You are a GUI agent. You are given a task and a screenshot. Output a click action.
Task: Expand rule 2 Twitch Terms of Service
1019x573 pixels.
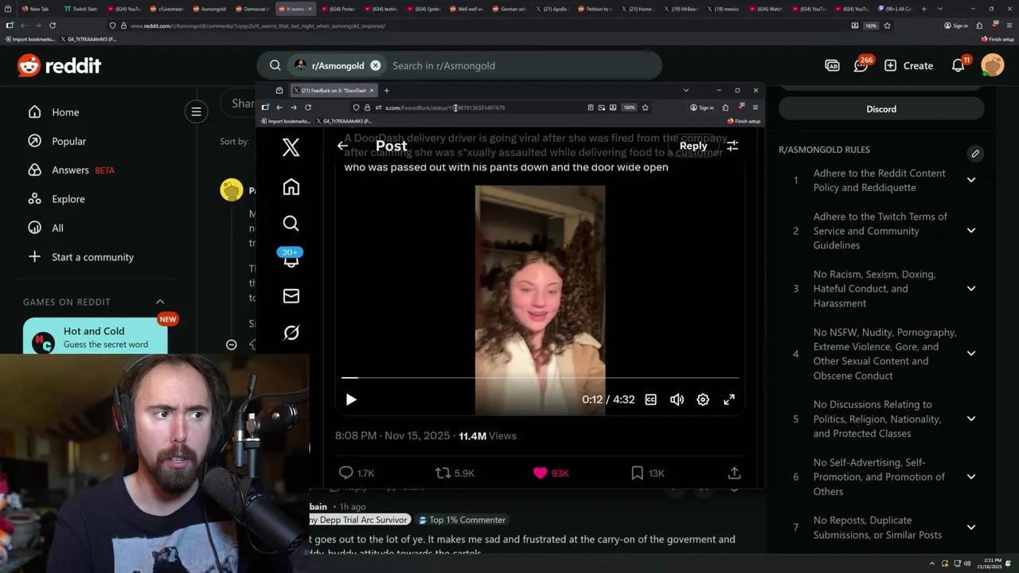pos(971,231)
